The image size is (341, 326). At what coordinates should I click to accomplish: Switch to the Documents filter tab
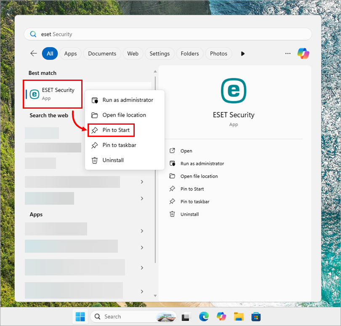102,53
